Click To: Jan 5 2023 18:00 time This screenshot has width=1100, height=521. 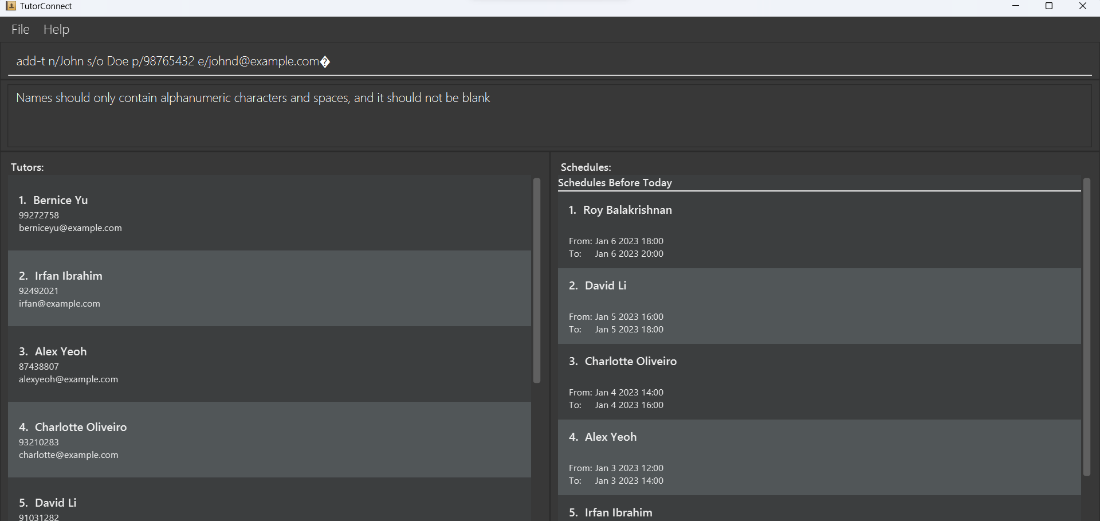(x=616, y=330)
